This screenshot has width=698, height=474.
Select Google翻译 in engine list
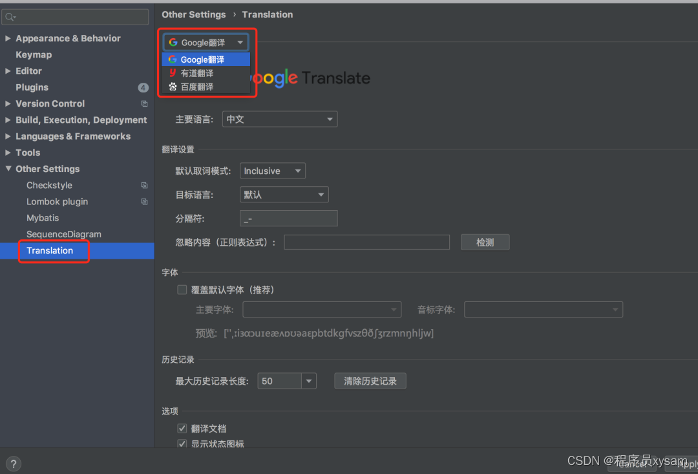(x=206, y=59)
